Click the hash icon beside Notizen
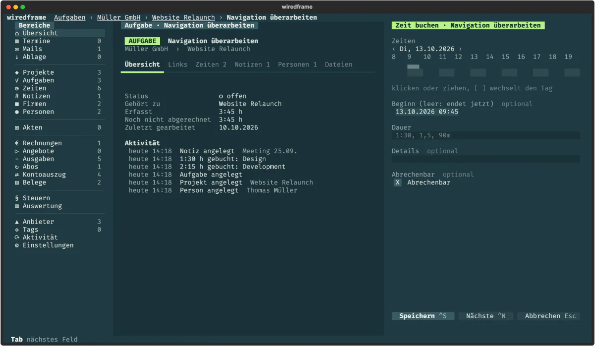 point(17,96)
